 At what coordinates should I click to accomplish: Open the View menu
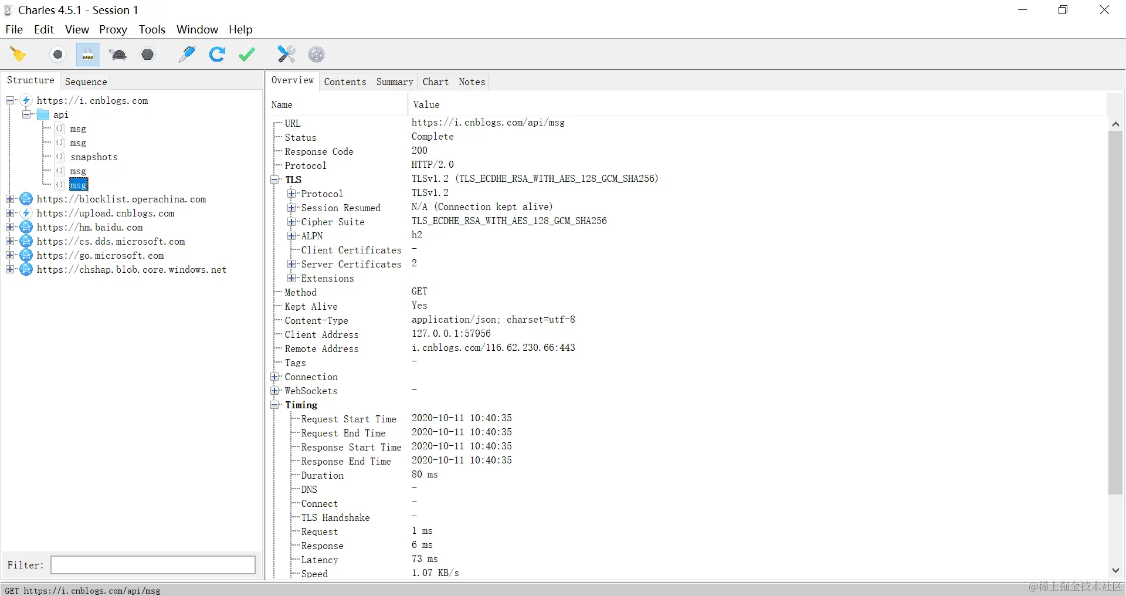[77, 29]
